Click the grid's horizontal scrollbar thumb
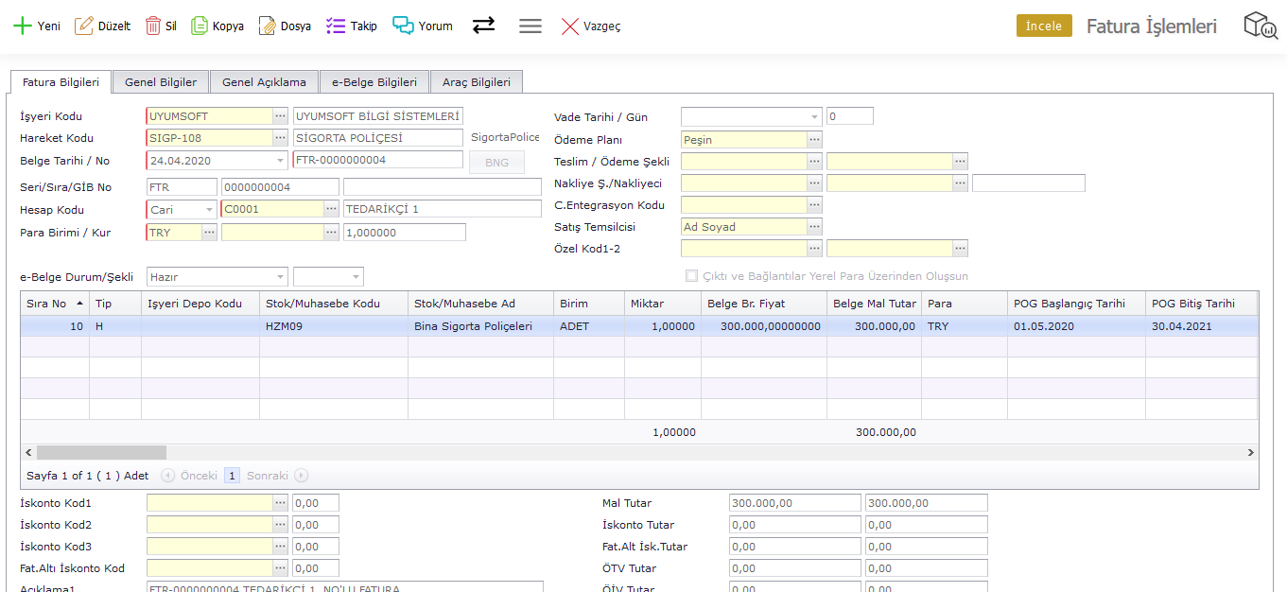Viewport: 1287px width, 592px height. [101, 453]
